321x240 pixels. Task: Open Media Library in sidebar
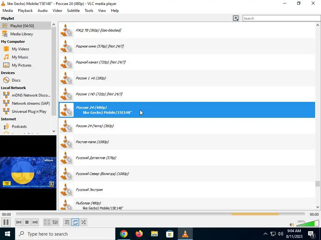(x=25, y=34)
